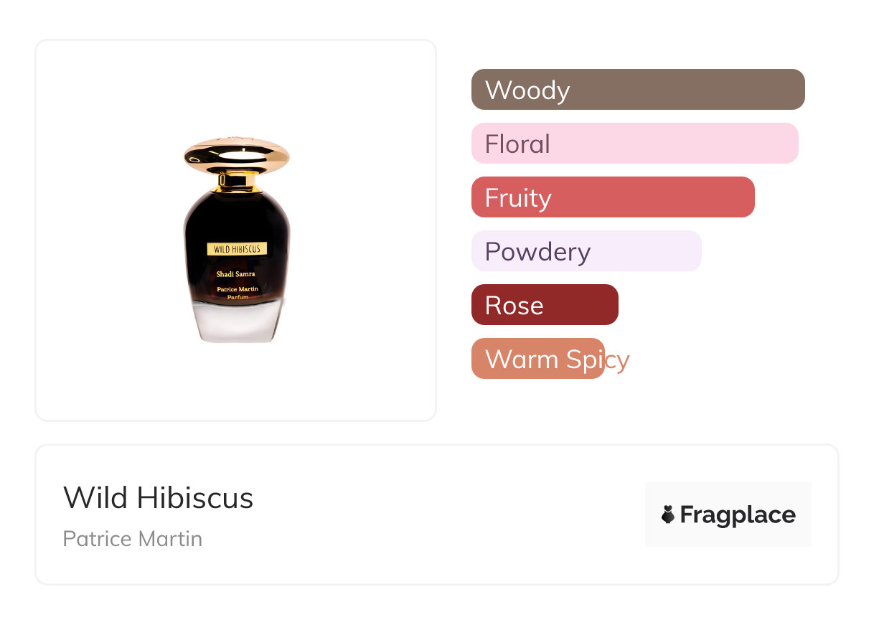Viewport: 874px width, 620px height.
Task: Click the gold Wild Hibiscus label on bottle
Action: pos(237,249)
